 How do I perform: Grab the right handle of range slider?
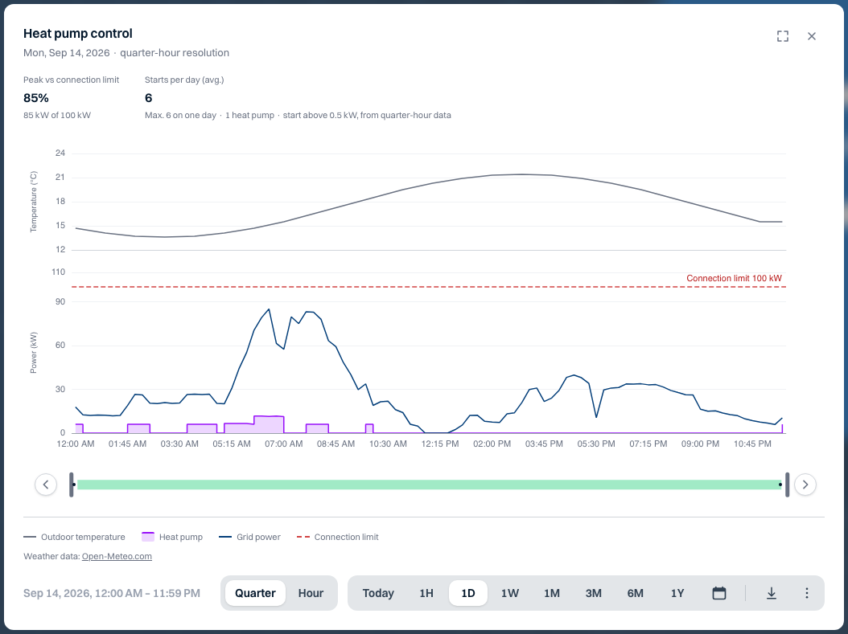point(788,485)
